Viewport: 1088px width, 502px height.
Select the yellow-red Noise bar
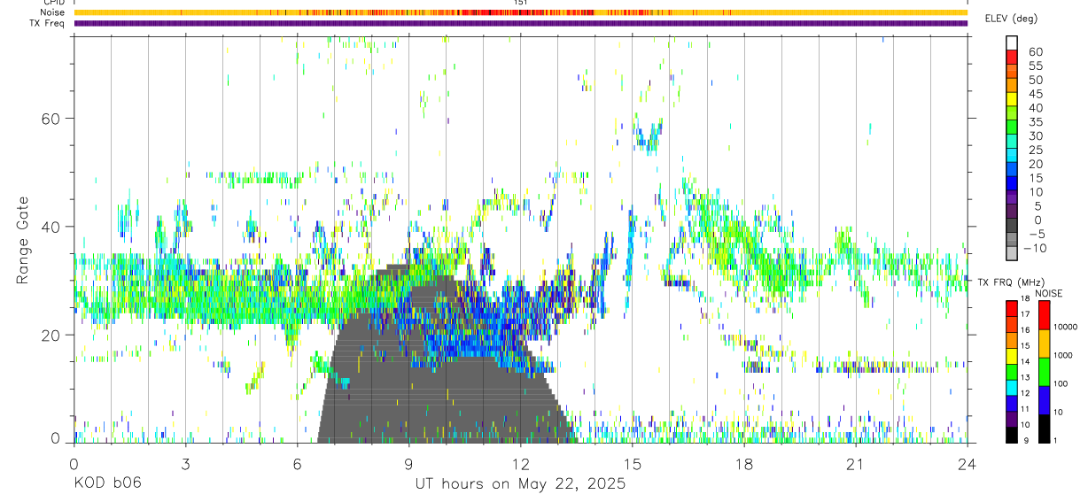point(520,12)
